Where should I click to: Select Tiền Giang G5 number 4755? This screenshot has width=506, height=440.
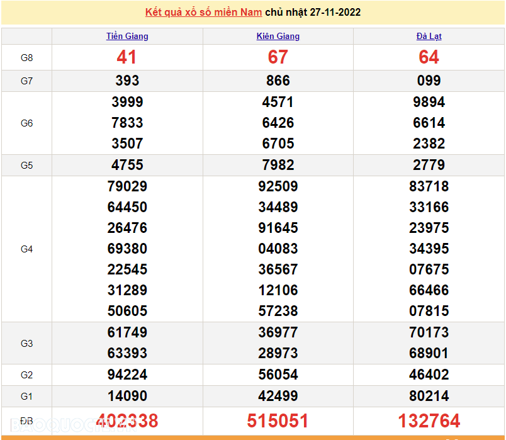coord(127,165)
